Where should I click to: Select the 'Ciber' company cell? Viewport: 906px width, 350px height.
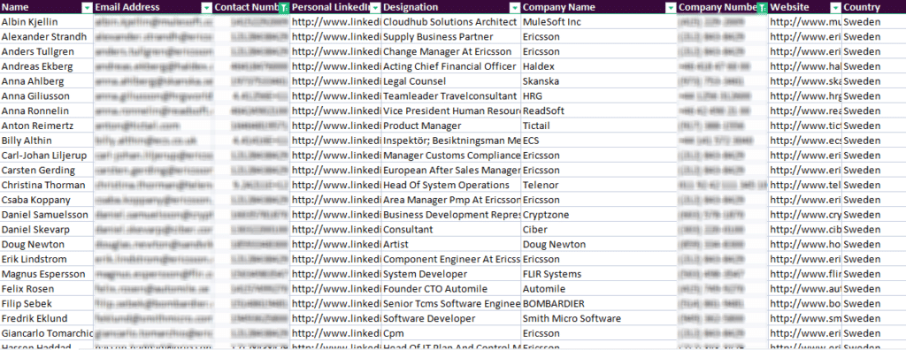point(599,229)
